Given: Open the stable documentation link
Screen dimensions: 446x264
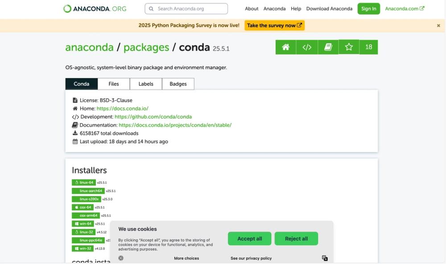Looking at the screenshot, I should tap(175, 125).
